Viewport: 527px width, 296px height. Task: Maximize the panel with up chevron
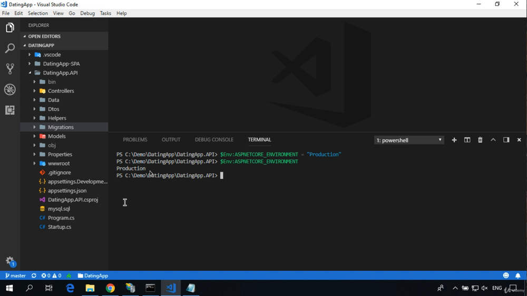click(x=493, y=140)
